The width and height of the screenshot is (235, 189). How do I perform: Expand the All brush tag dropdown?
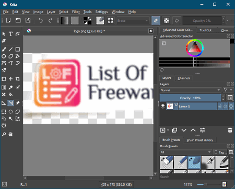tap(186, 152)
